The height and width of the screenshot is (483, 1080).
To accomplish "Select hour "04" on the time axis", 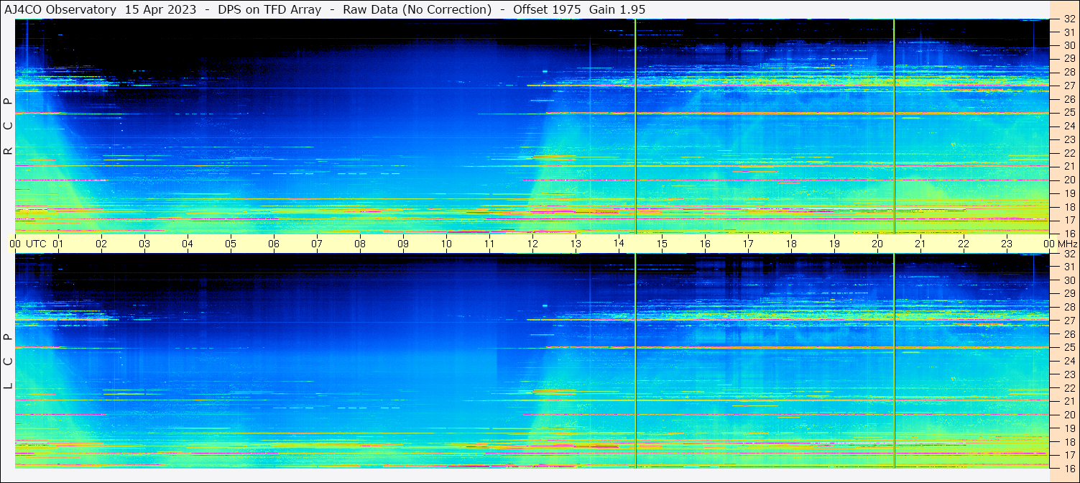I will pyautogui.click(x=188, y=244).
